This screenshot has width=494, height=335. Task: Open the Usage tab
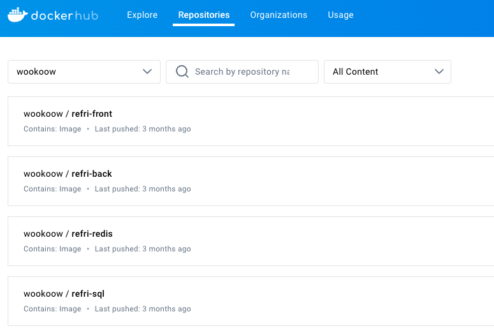tap(340, 15)
